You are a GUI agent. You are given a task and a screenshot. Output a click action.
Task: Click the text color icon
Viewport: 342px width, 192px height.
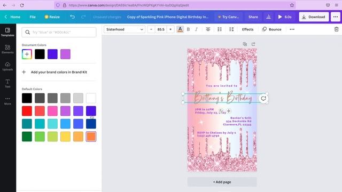coord(180,29)
